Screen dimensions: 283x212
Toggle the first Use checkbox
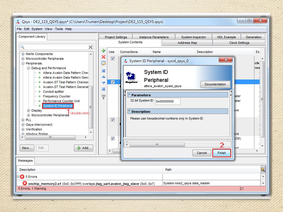pos(113,58)
